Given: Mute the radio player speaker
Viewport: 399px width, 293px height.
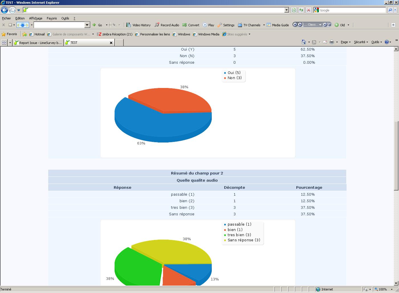Looking at the screenshot, I should pyautogui.click(x=325, y=25).
